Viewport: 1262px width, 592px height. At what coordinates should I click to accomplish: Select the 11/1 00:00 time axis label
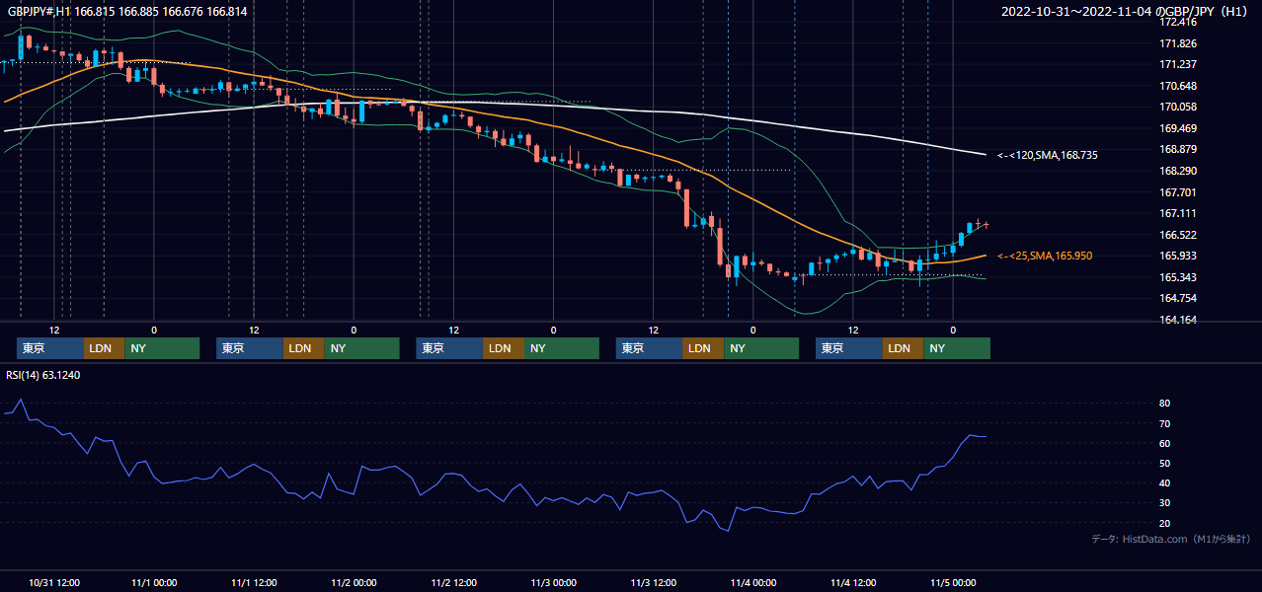[x=154, y=582]
